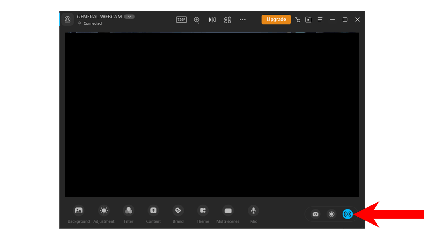Enable zoom magnifier for the preview
The height and width of the screenshot is (238, 424).
tap(197, 20)
